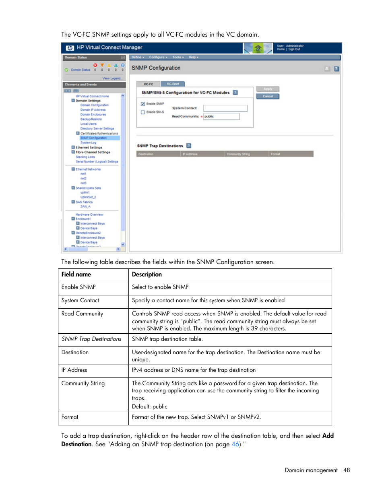This screenshot has width=384, height=497.
Task: Select SAN_A fabric in tree
Action: click(x=85, y=206)
